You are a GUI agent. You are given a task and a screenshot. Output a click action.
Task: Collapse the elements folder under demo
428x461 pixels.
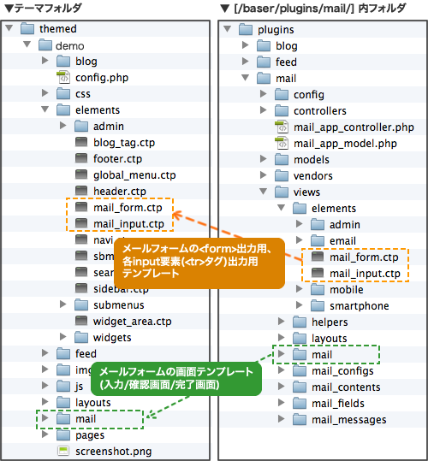click(x=45, y=109)
